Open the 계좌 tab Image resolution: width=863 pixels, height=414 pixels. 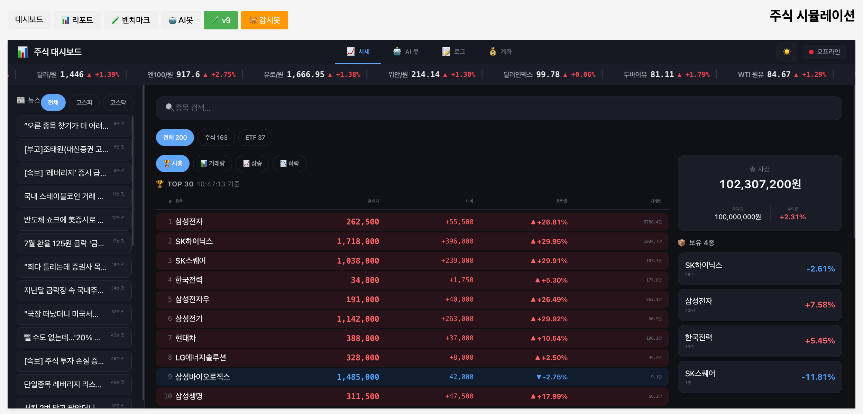501,52
